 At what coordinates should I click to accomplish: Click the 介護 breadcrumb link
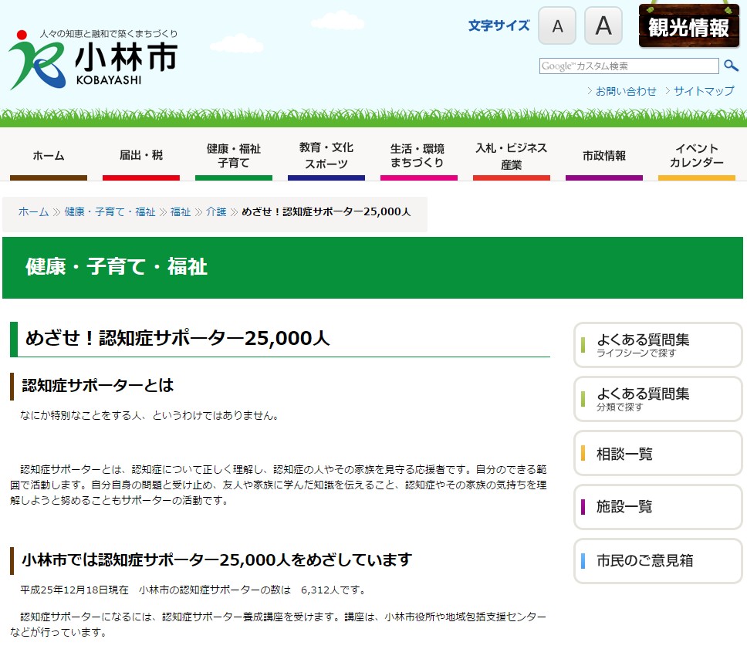click(x=216, y=211)
